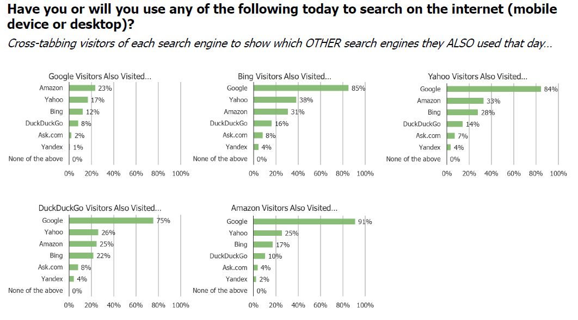Select the 26% data label in DuckDuckGo chart
The image size is (578, 320).
click(108, 233)
